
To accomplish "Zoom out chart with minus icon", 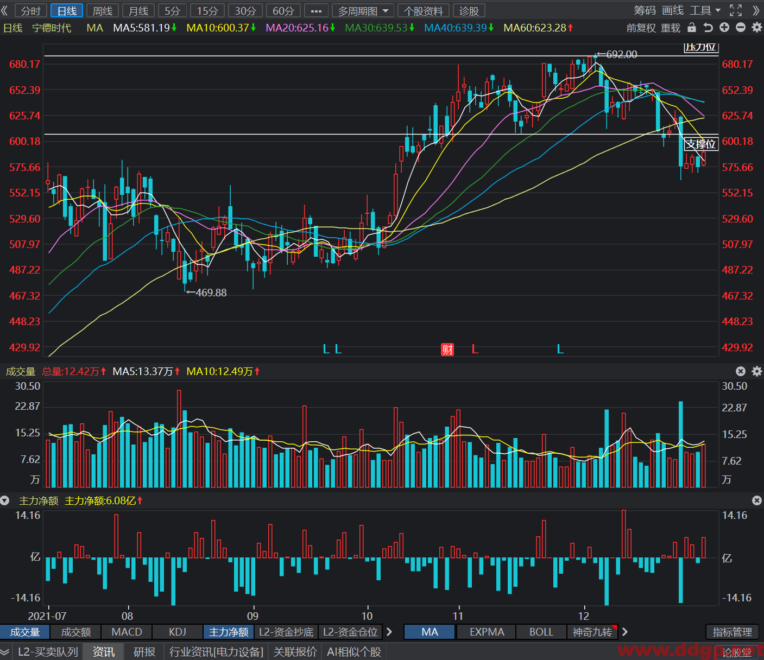I will [741, 28].
